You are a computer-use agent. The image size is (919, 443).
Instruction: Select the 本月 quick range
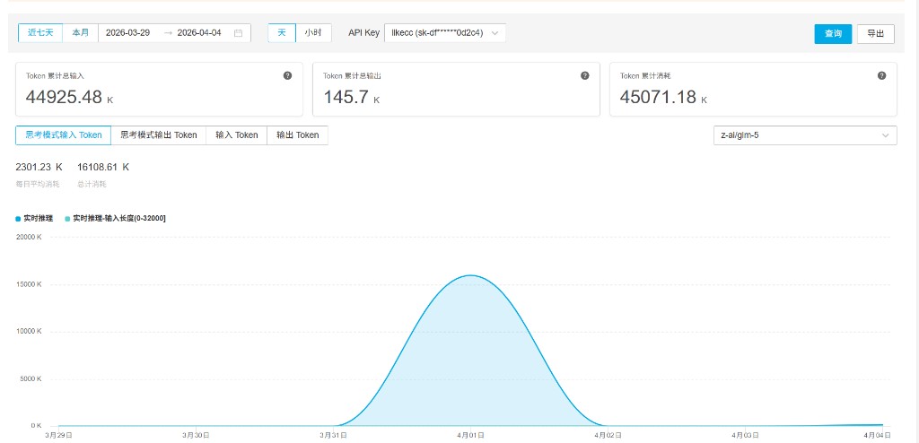81,33
